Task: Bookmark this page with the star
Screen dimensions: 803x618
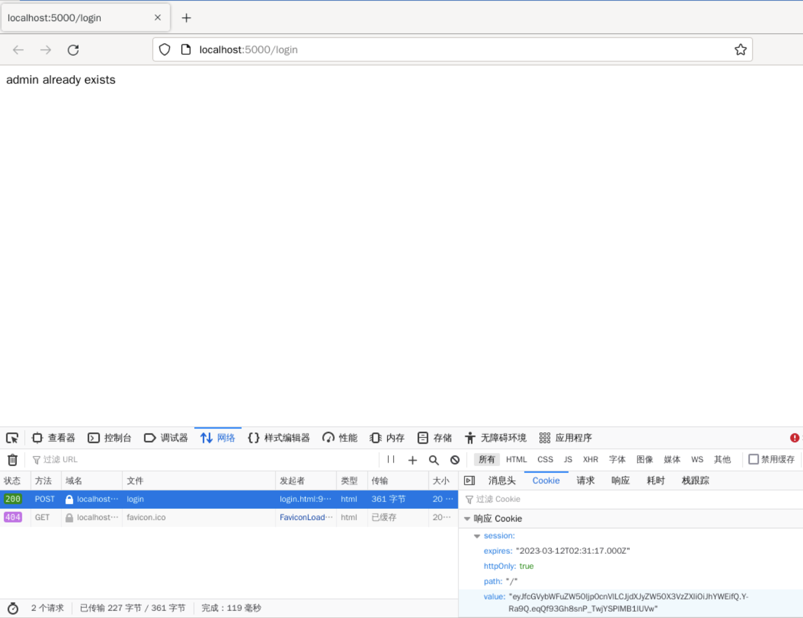Action: (x=740, y=50)
